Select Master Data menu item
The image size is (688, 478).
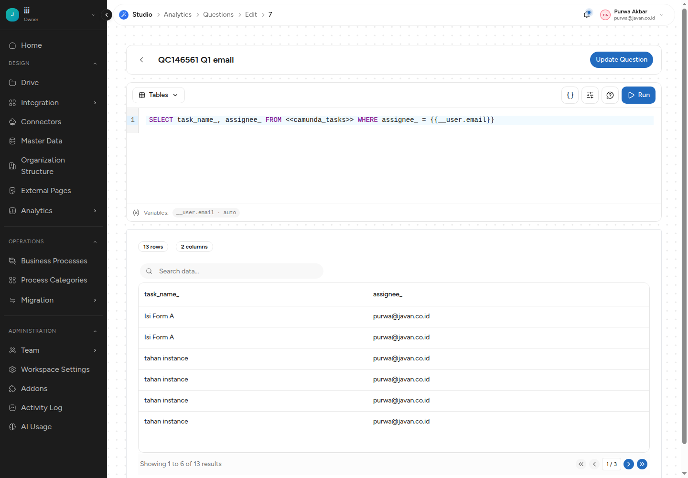point(53,141)
